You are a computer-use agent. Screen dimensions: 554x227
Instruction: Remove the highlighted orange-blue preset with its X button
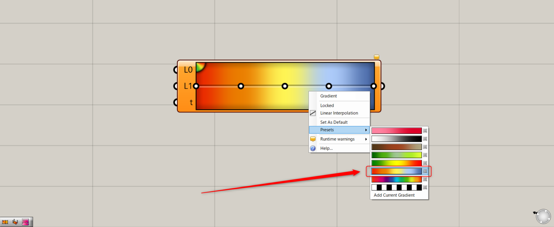tap(425, 171)
